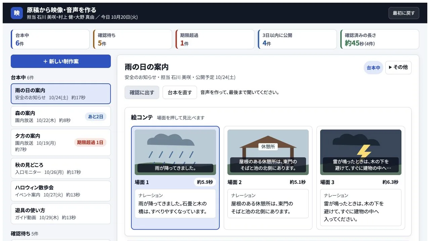Expand the その他 disclosure menu

click(x=398, y=67)
